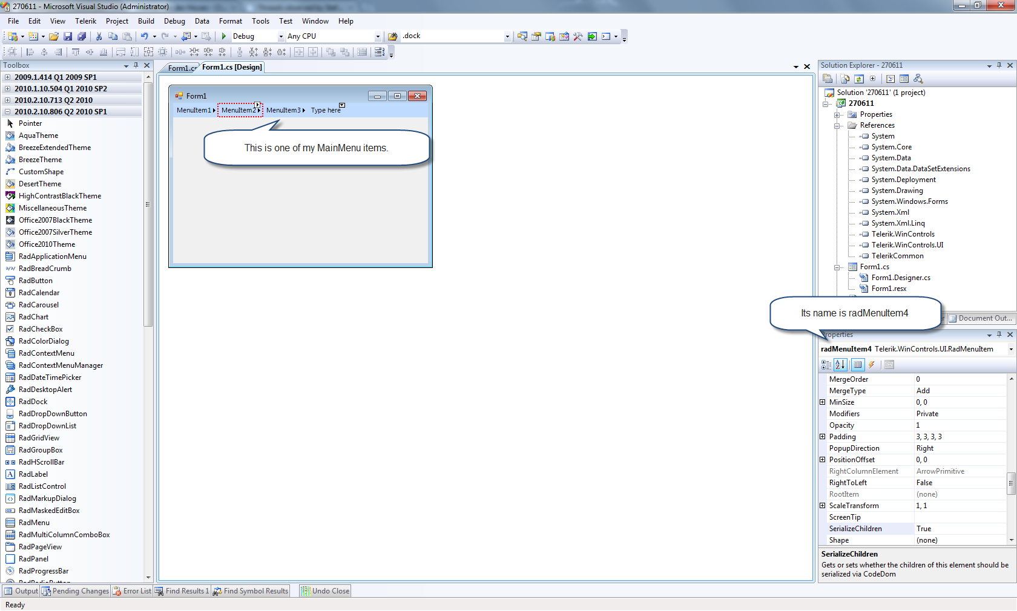Undo the last action
This screenshot has width=1017, height=611.
pyautogui.click(x=145, y=36)
